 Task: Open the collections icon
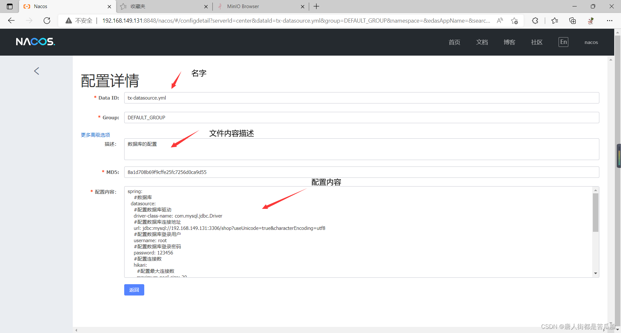pos(572,21)
